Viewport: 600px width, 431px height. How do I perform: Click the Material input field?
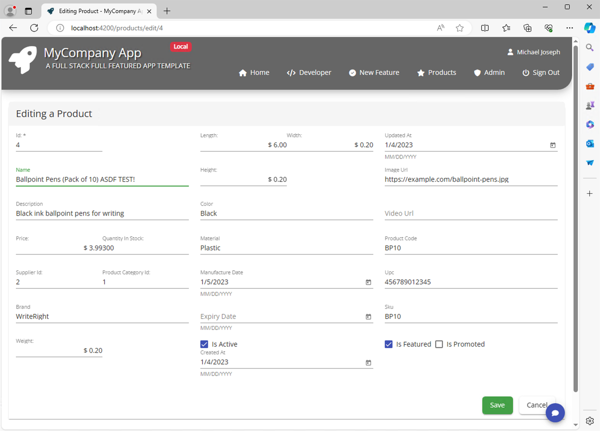(287, 248)
